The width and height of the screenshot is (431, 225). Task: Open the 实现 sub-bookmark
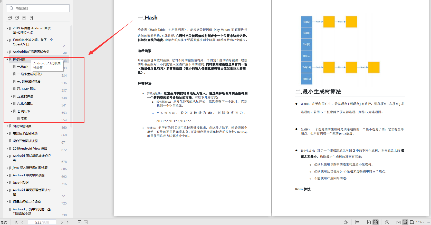point(24,119)
